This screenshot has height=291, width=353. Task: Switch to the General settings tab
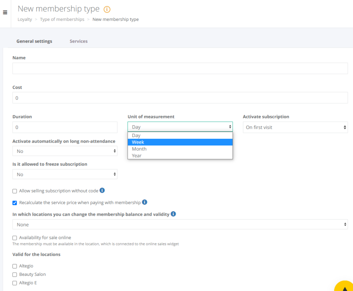[x=34, y=41]
